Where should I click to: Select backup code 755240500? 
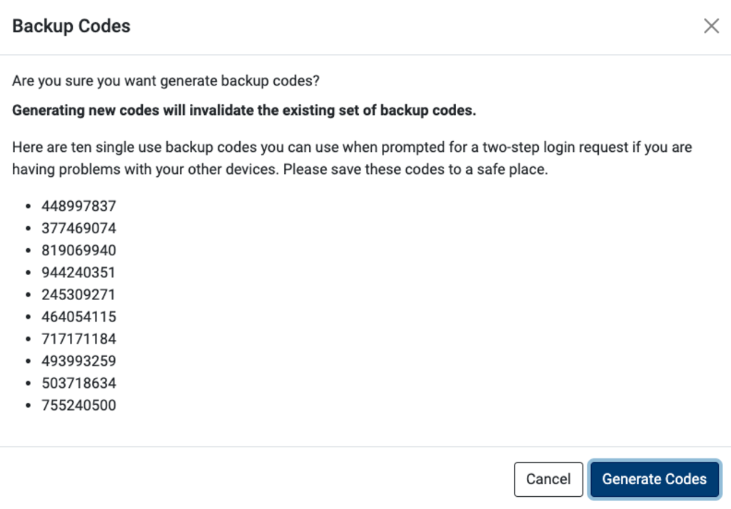[x=79, y=404]
